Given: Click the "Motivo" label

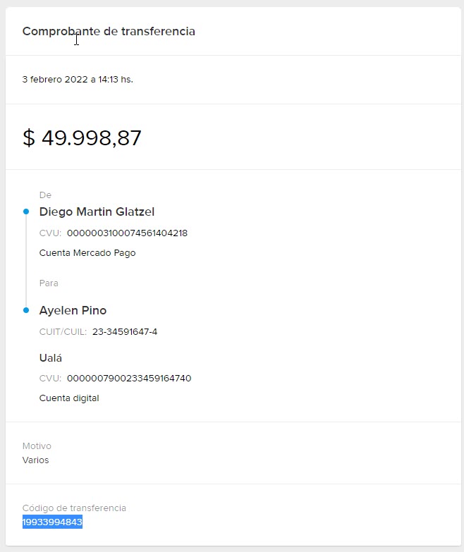Looking at the screenshot, I should [37, 446].
